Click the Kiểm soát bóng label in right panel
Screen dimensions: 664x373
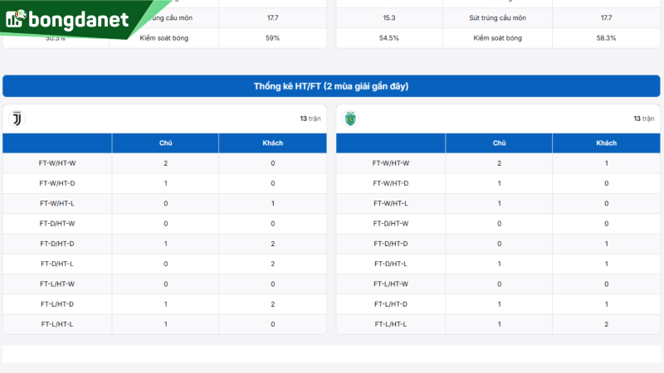point(499,38)
